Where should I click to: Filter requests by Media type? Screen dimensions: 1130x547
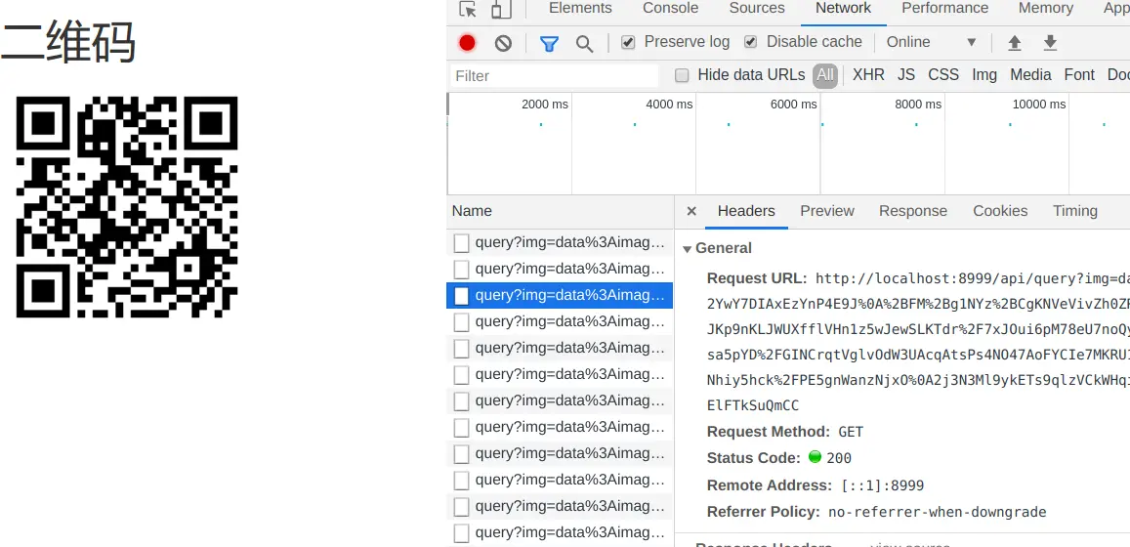[x=1030, y=75]
